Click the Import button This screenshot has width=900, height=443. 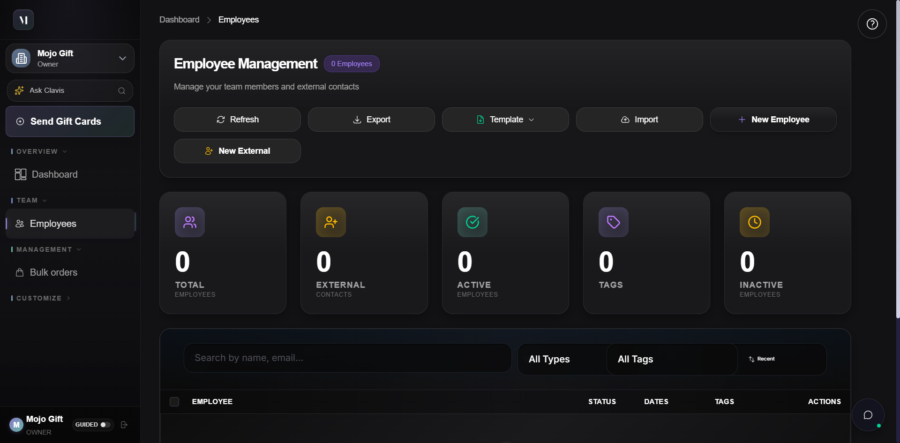639,120
